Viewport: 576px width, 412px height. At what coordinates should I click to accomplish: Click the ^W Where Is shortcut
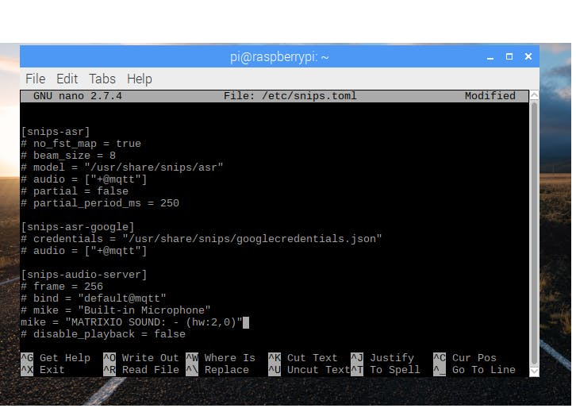tap(221, 357)
